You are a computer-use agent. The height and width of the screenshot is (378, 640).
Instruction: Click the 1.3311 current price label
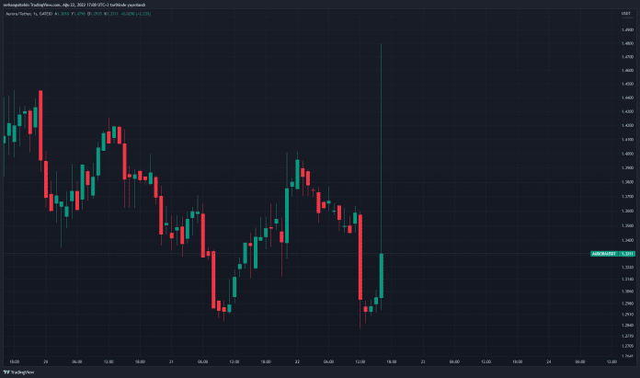[627, 254]
